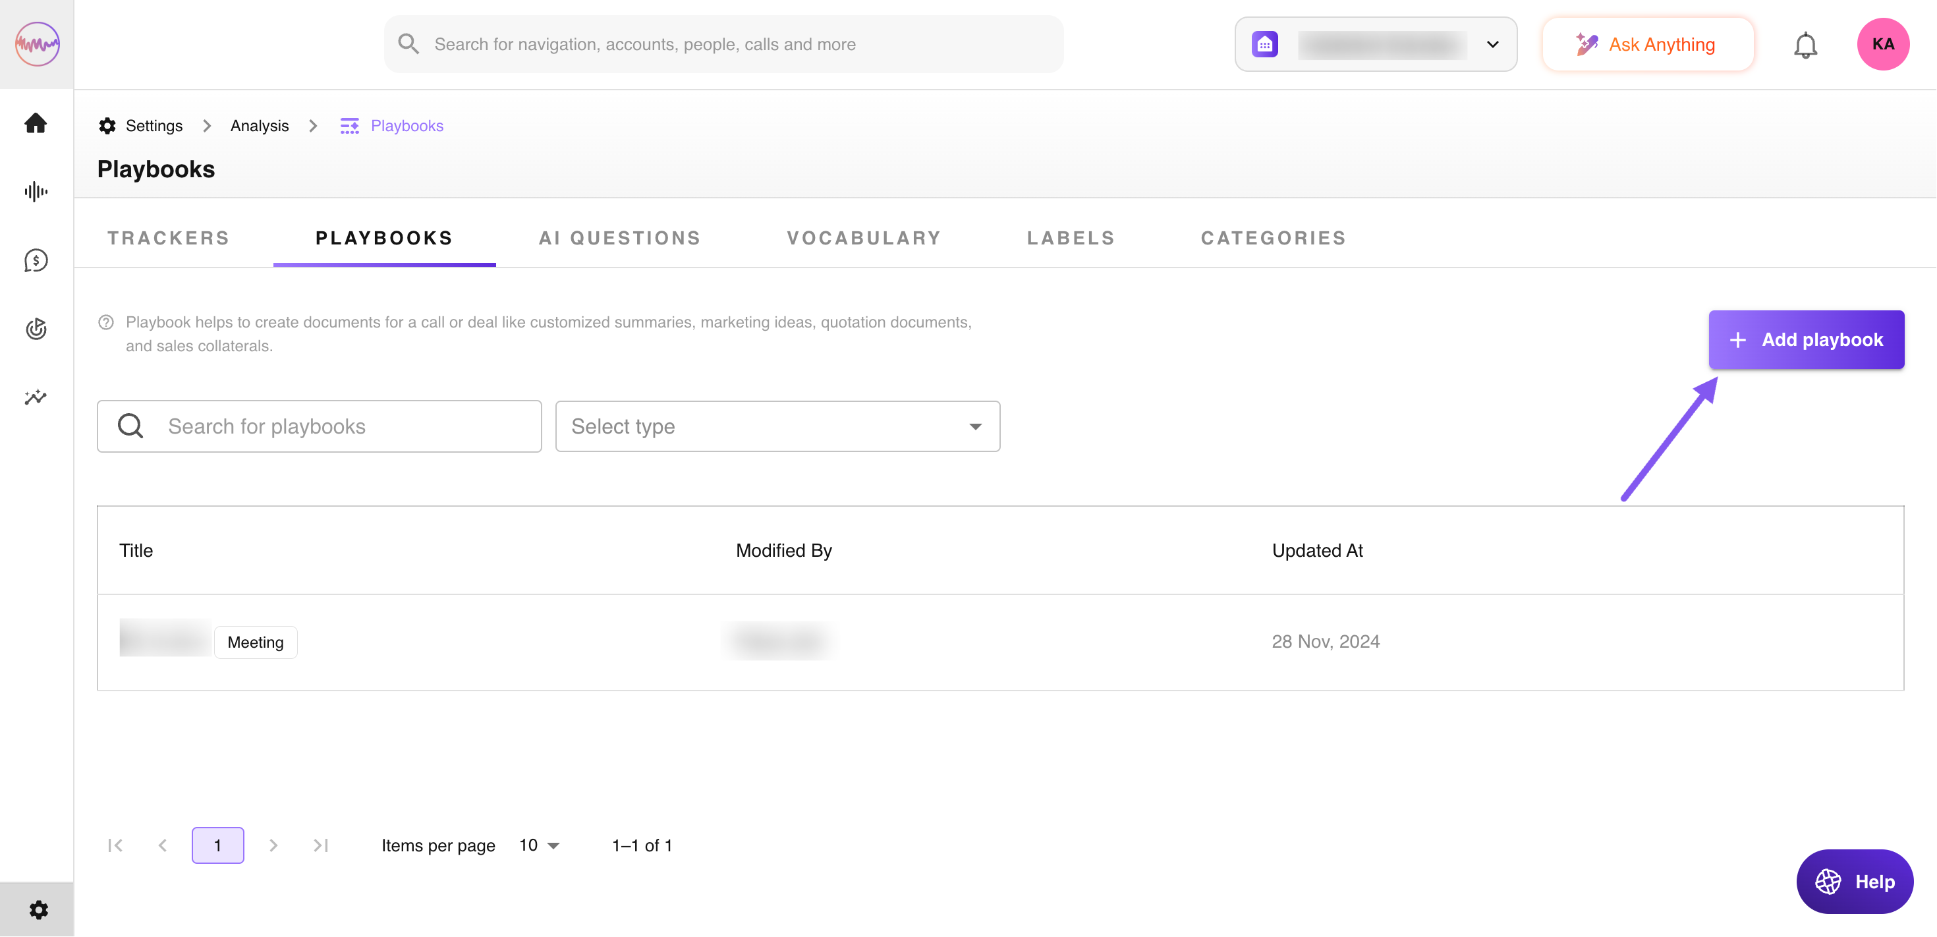The width and height of the screenshot is (1937, 937).
Task: Open the deals dollar-bubble sidebar icon
Action: click(x=36, y=260)
